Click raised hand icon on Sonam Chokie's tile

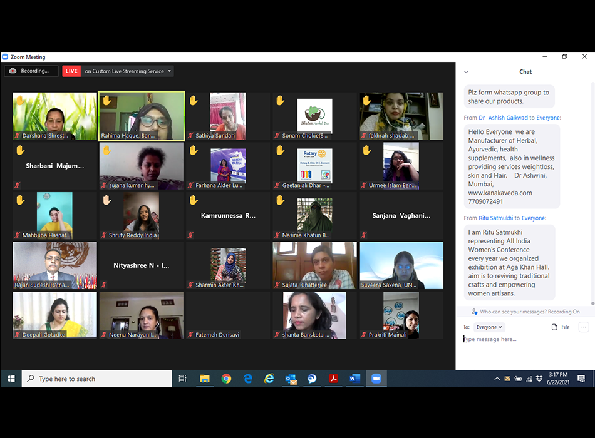[x=280, y=101]
